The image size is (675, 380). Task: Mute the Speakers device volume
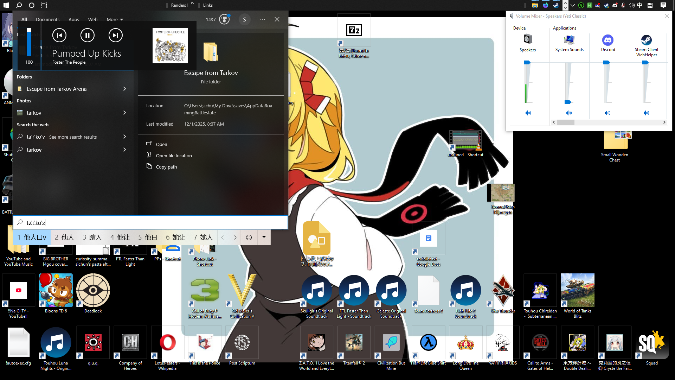tap(528, 113)
